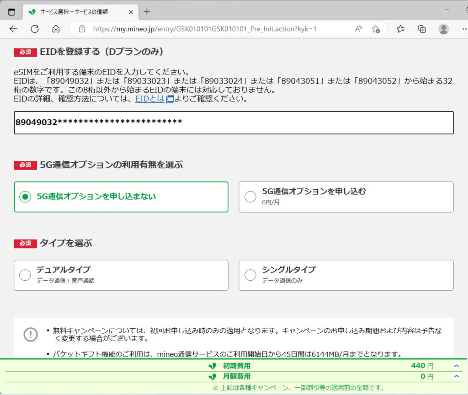Image resolution: width=468 pixels, height=395 pixels.
Task: Focus the EID number input field
Action: point(234,123)
